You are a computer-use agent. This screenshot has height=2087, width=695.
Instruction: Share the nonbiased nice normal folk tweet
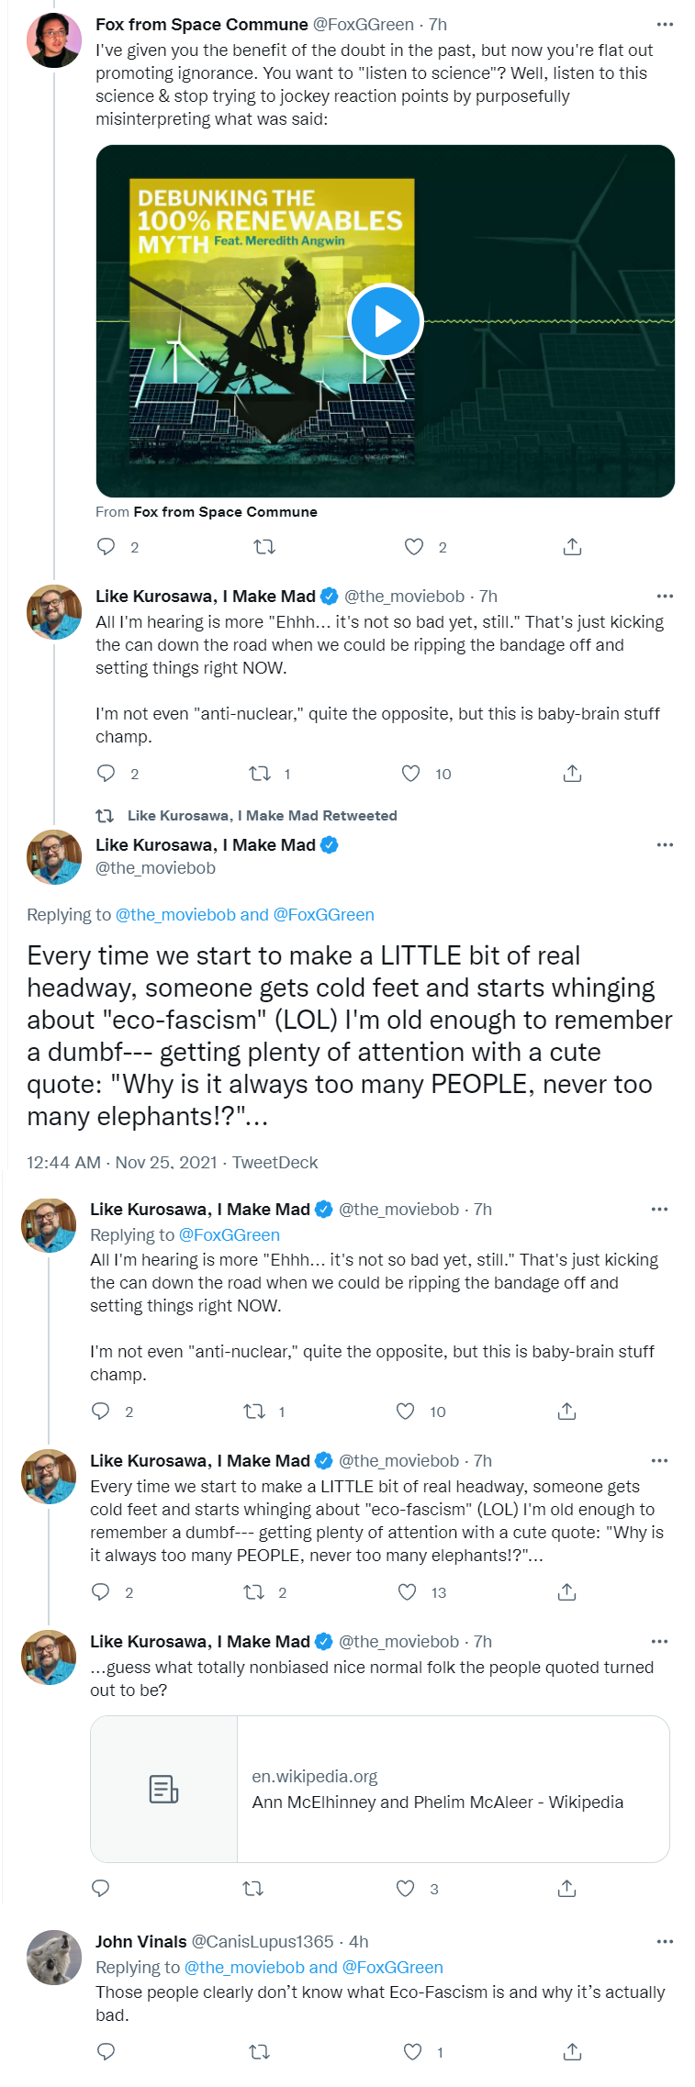[566, 1888]
